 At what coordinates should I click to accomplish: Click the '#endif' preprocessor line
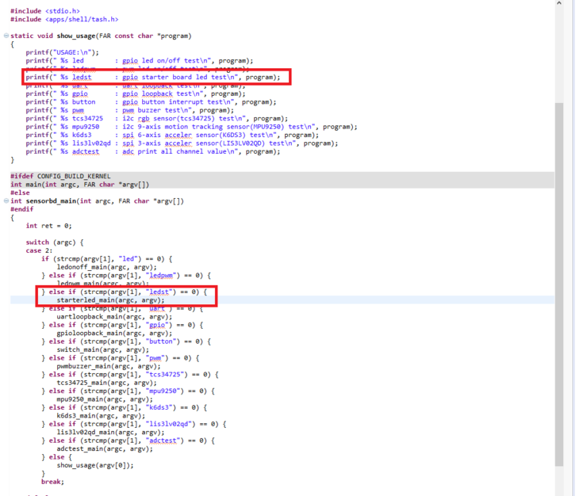coord(21,209)
